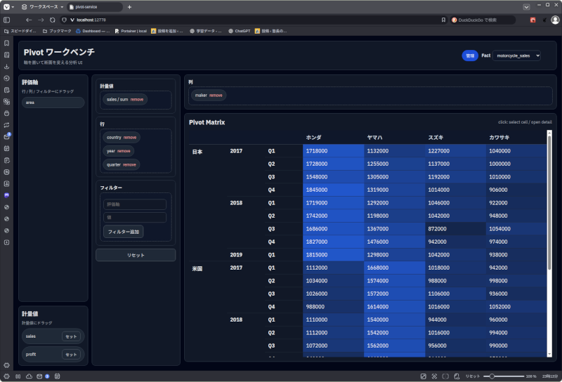Click the filter 評価軸 input field

(x=135, y=204)
